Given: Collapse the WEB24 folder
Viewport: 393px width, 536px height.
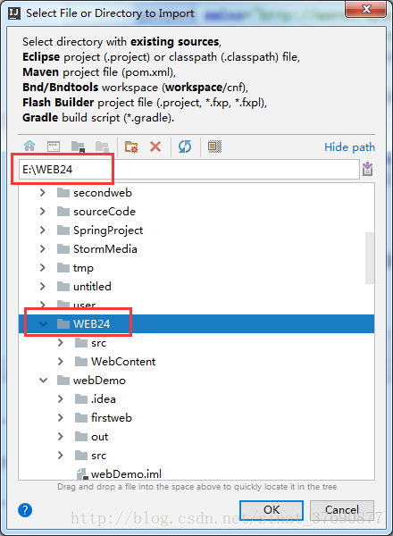Looking at the screenshot, I should click(43, 323).
